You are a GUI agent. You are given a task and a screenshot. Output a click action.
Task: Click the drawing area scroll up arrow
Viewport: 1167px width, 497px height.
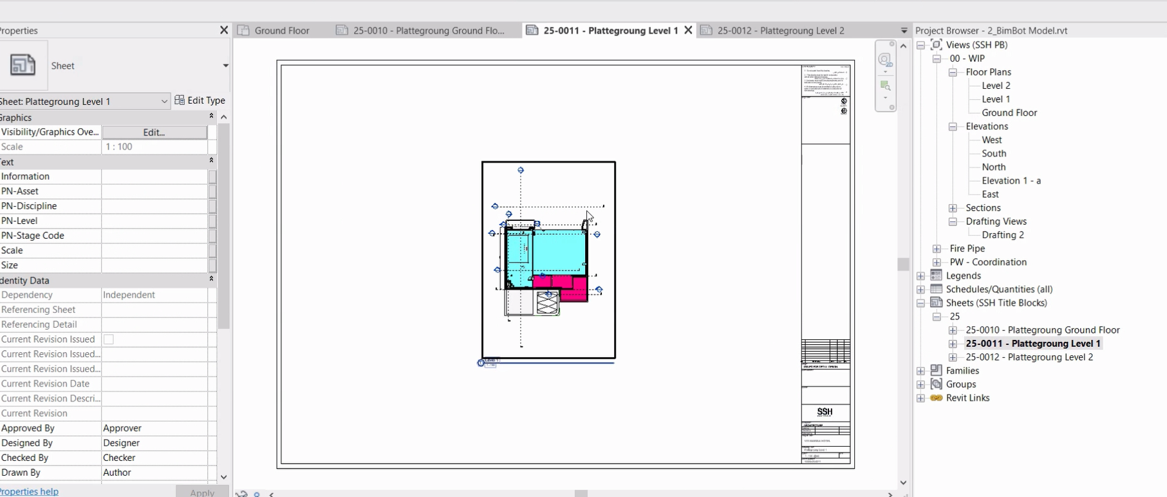[903, 46]
